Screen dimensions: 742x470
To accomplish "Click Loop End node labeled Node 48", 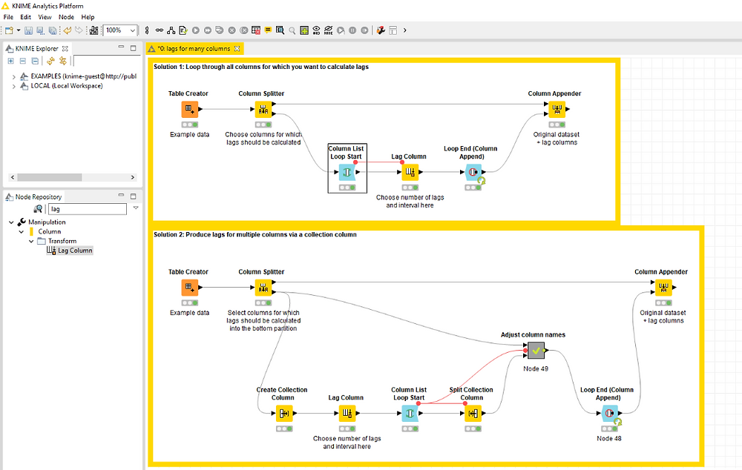I will [x=609, y=413].
